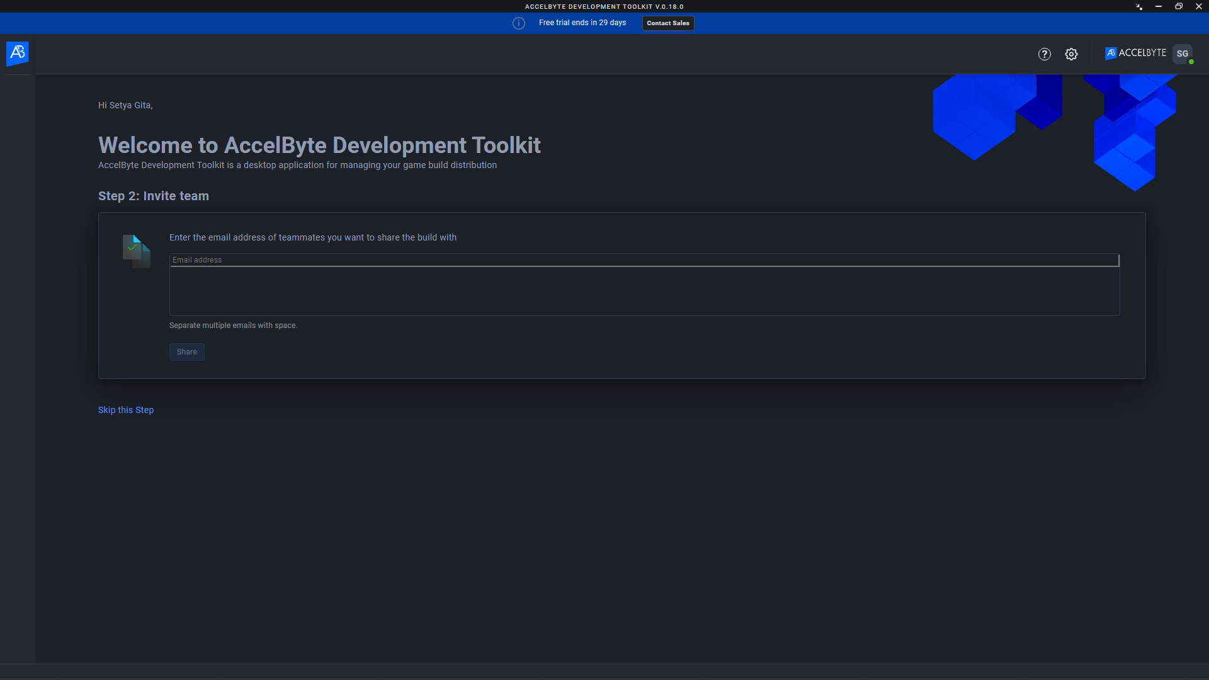Screen dimensions: 1209x680
Task: Click the trial info circle icon
Action: coord(519,23)
